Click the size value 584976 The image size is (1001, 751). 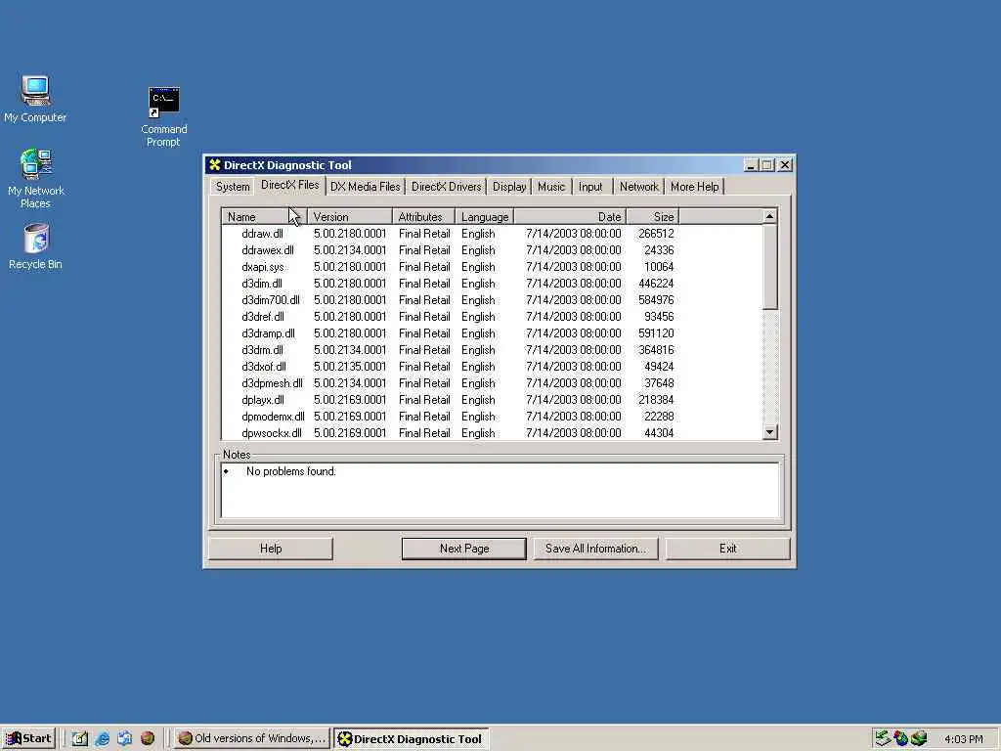[656, 300]
